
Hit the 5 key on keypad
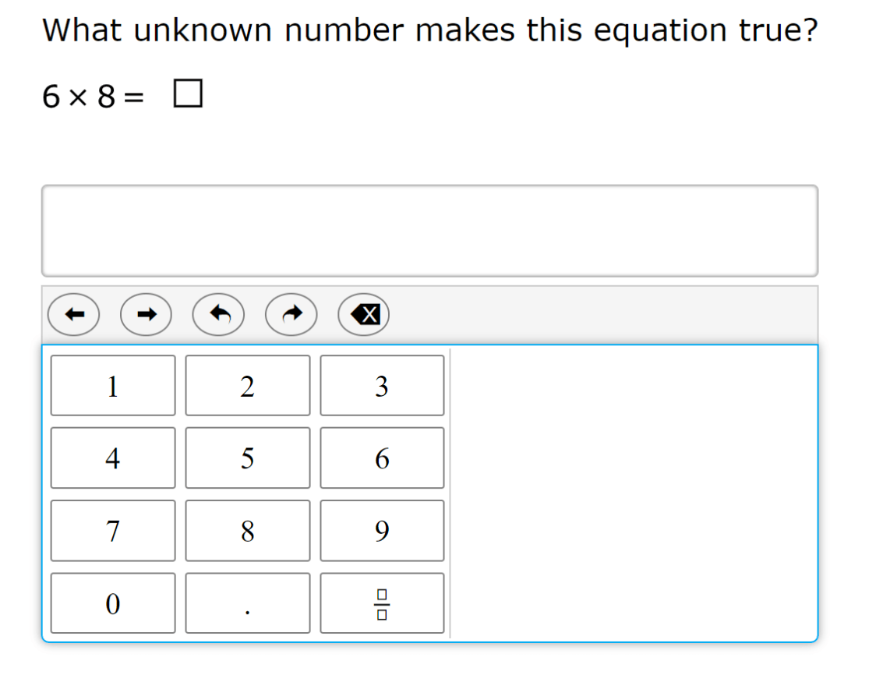[x=248, y=458]
